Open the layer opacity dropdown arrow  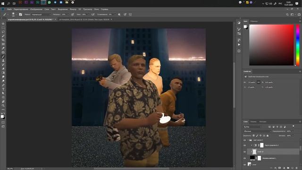click(293, 131)
